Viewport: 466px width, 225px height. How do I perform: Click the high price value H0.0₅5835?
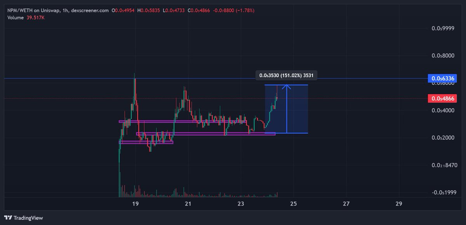[x=149, y=10]
